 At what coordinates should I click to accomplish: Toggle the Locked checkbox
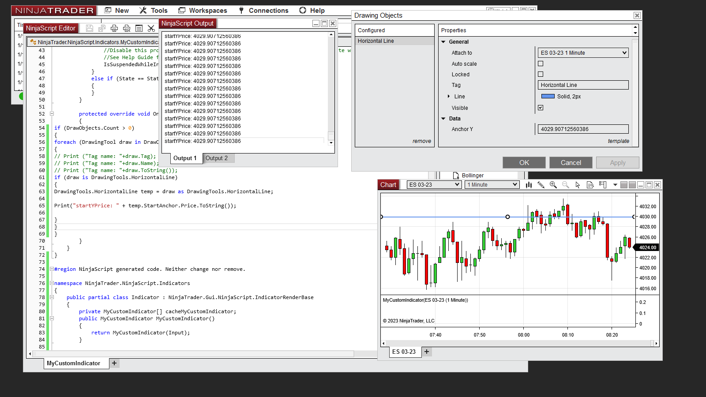[541, 74]
